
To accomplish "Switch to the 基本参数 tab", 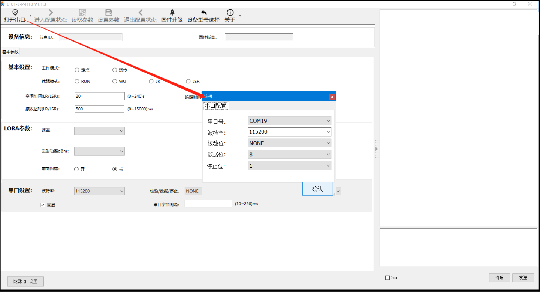I will [x=10, y=52].
